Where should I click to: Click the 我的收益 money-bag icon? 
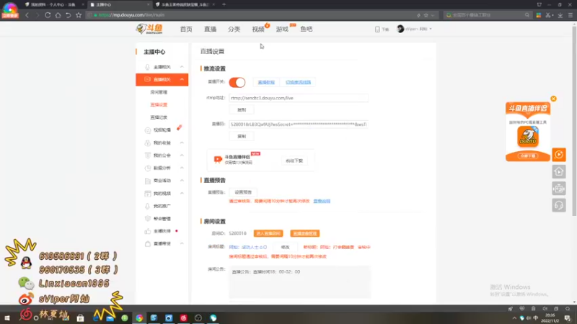(148, 143)
